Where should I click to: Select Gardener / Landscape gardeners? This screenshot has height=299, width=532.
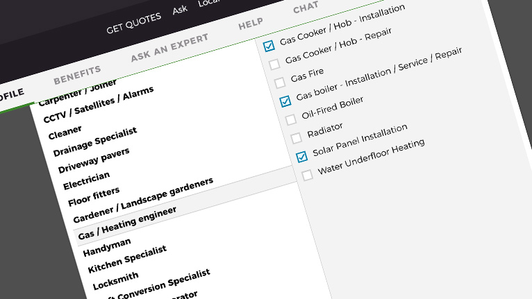point(143,200)
